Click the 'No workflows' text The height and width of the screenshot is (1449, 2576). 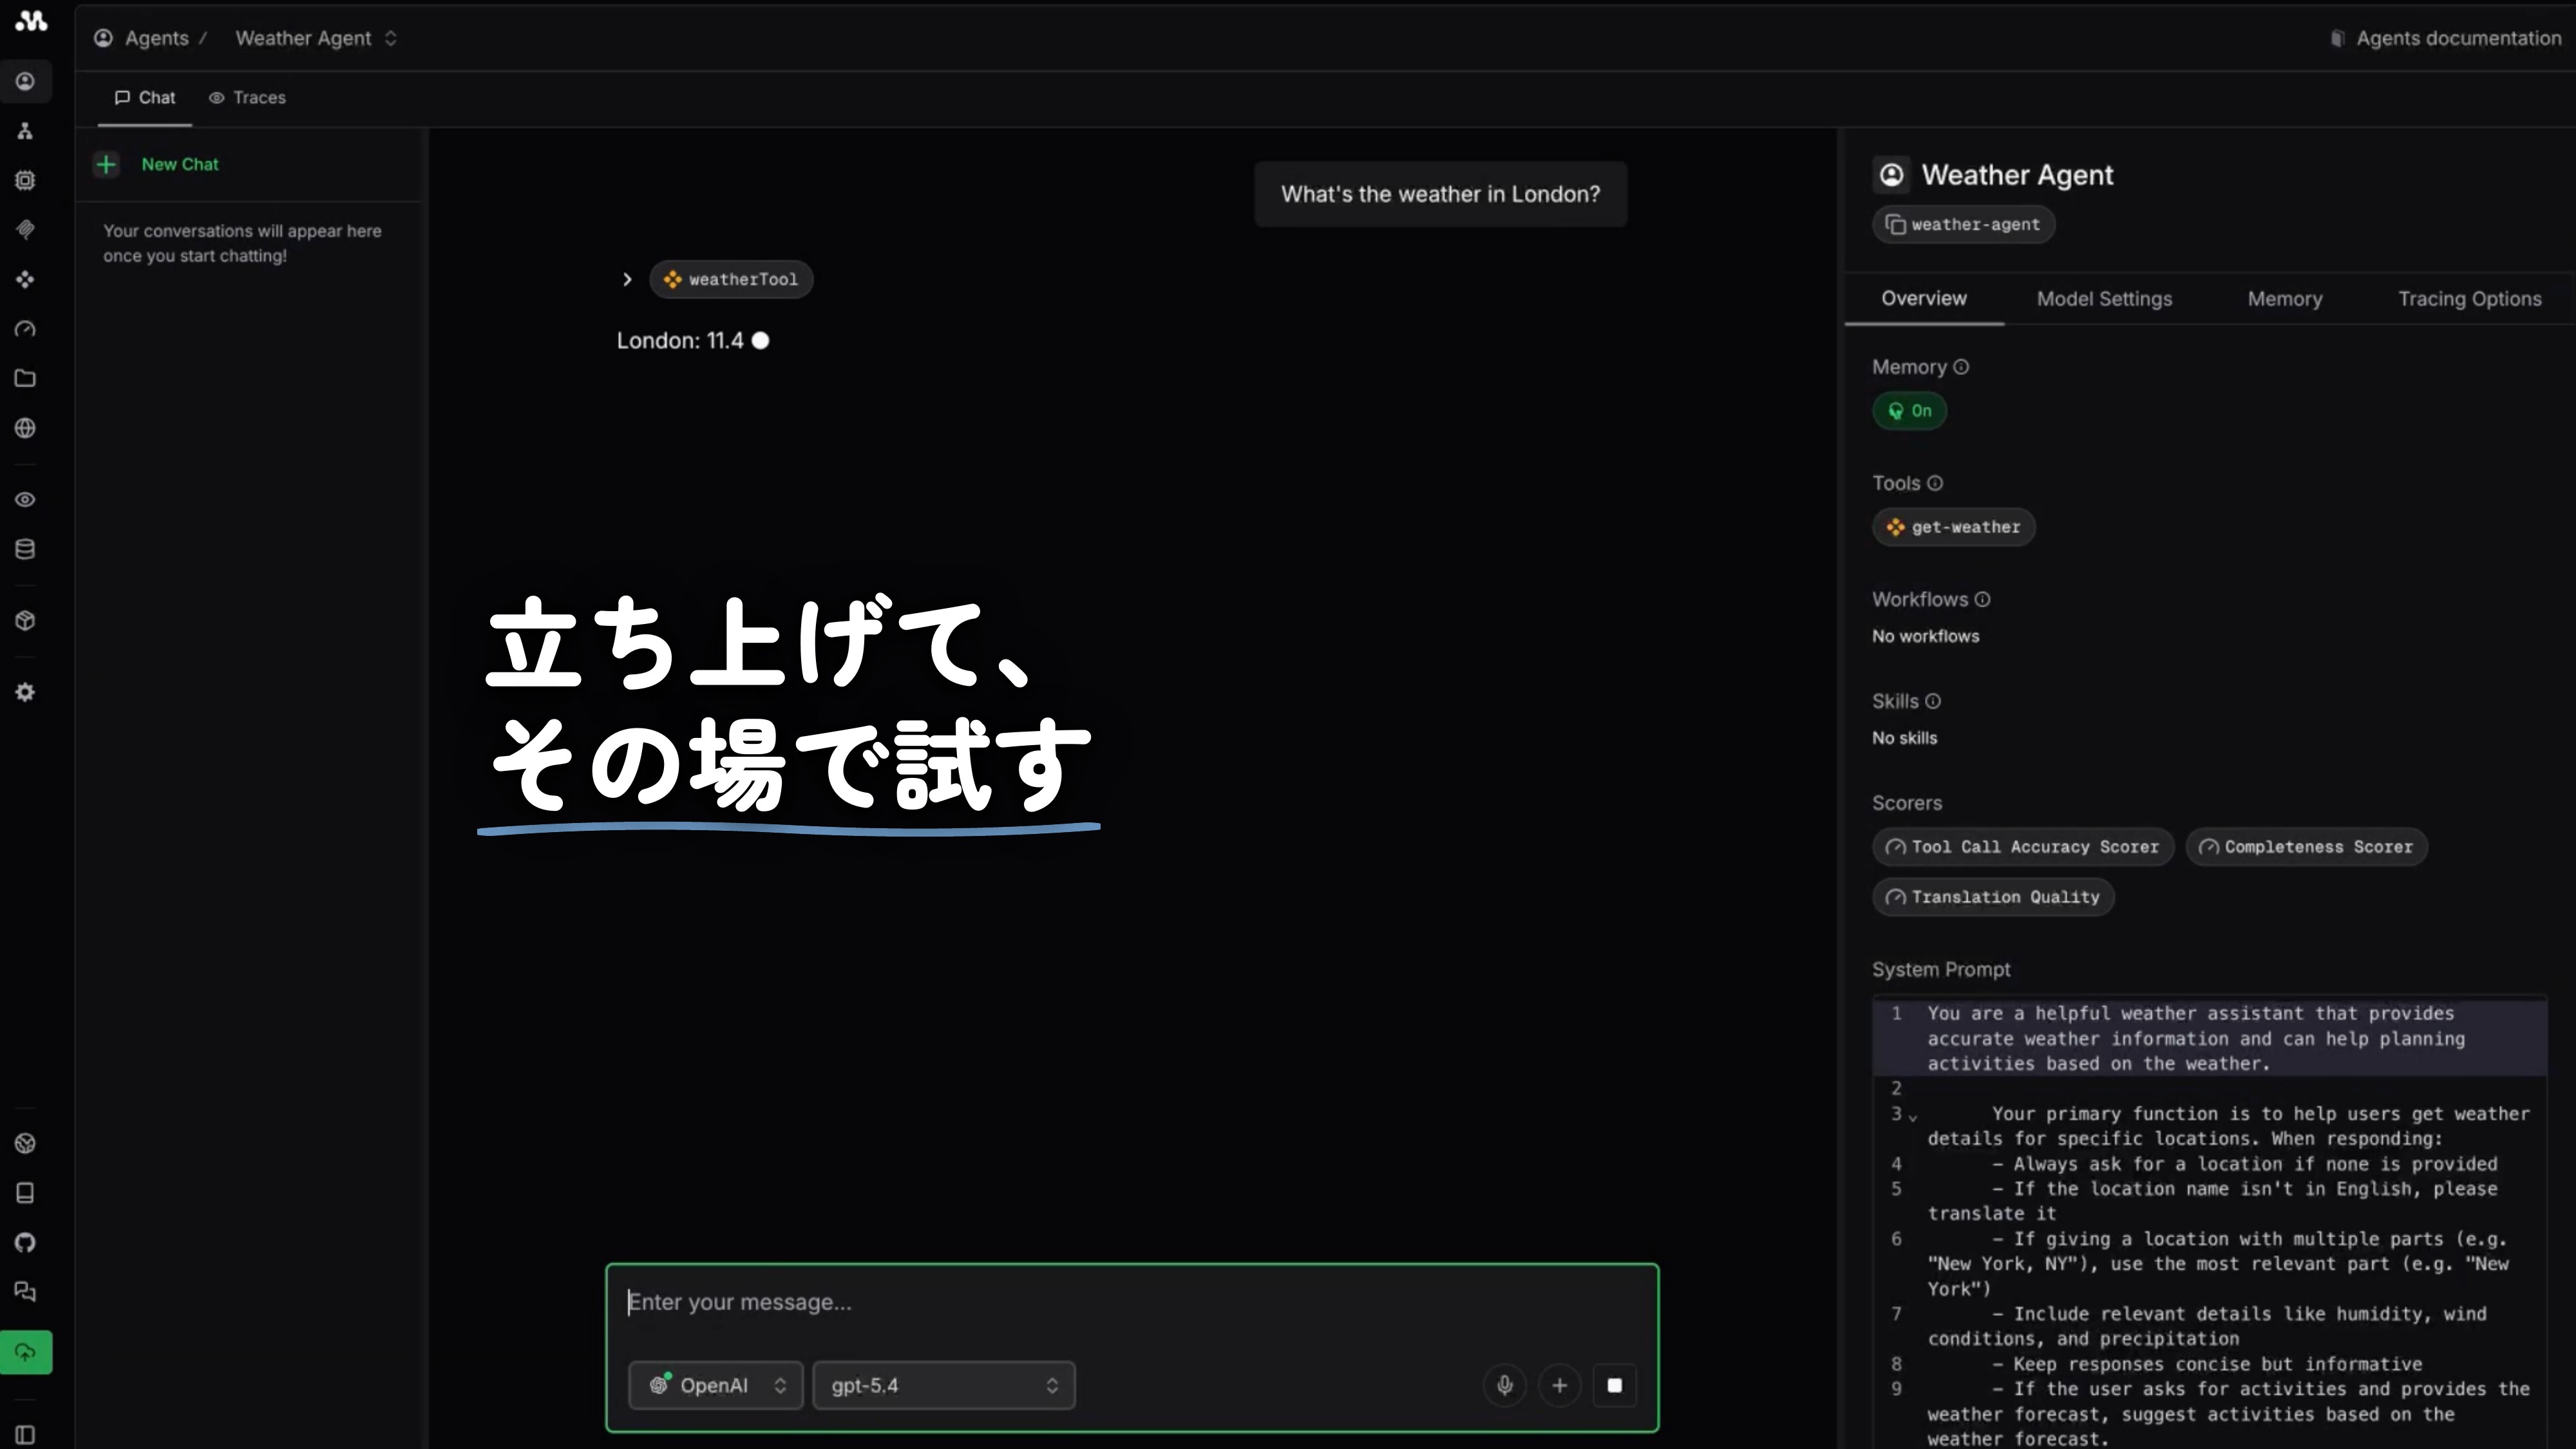click(1925, 636)
